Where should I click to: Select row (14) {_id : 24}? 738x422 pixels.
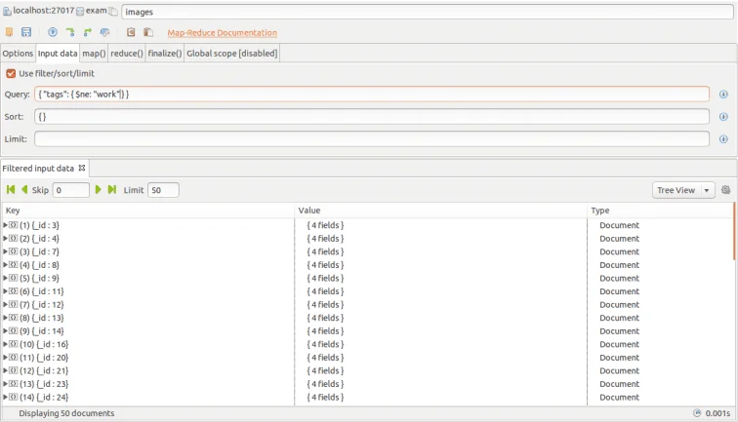pyautogui.click(x=368, y=397)
